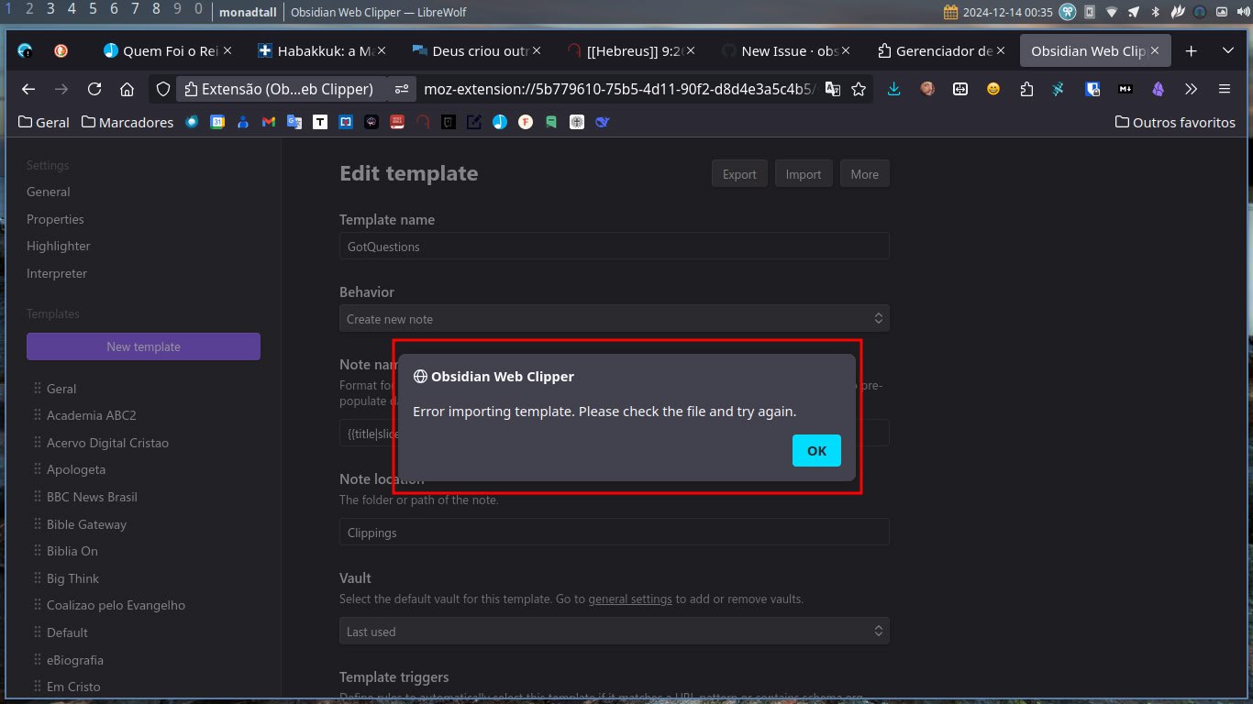Close the Quem Foi o Rei tab
1253x704 pixels.
click(227, 51)
